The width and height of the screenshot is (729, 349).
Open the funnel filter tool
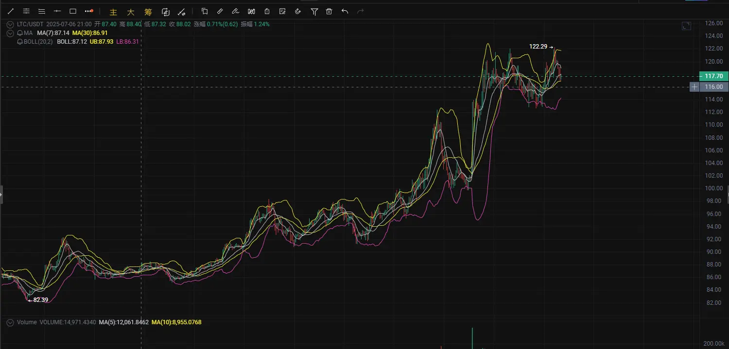click(x=314, y=11)
